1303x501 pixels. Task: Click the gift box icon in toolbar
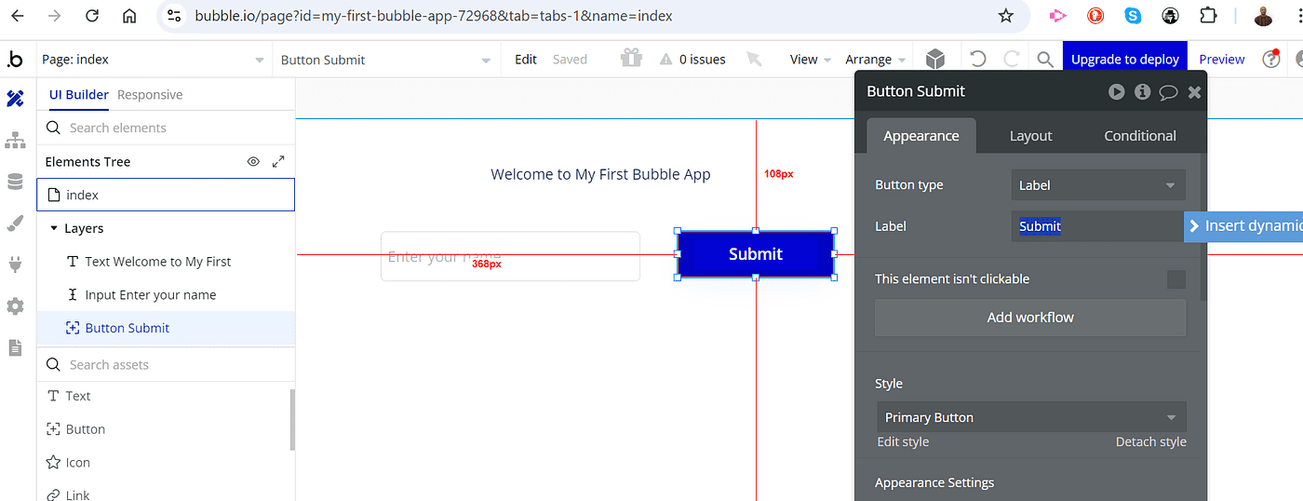click(x=632, y=59)
